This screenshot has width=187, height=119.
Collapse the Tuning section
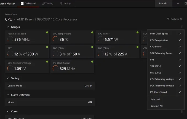coord(8,78)
